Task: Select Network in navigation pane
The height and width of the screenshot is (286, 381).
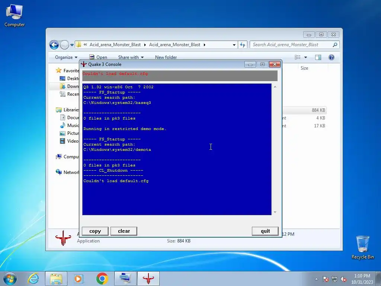Action: (67, 172)
